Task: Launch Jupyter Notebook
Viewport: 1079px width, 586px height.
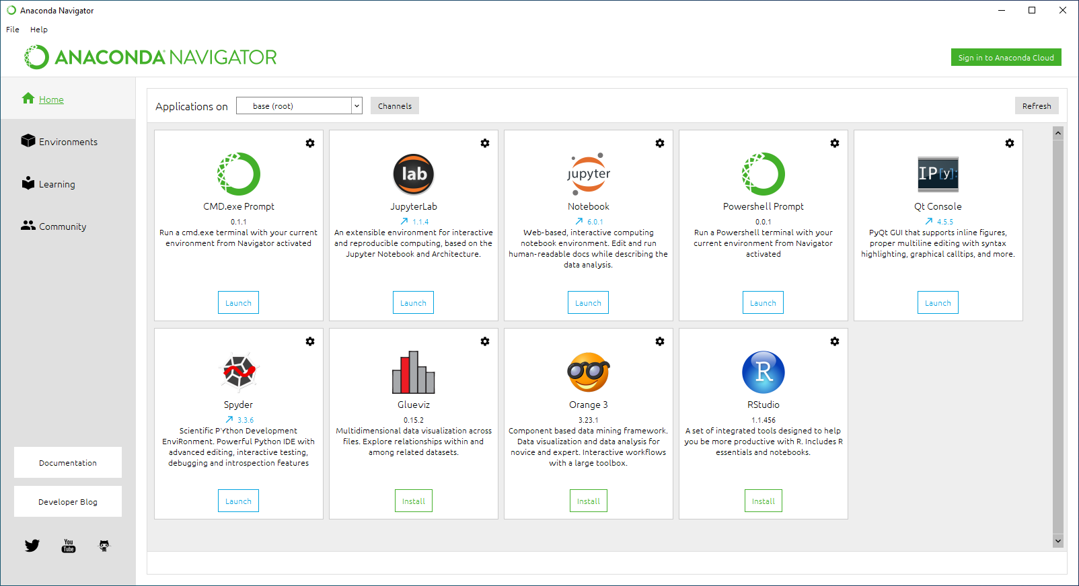Action: point(588,302)
